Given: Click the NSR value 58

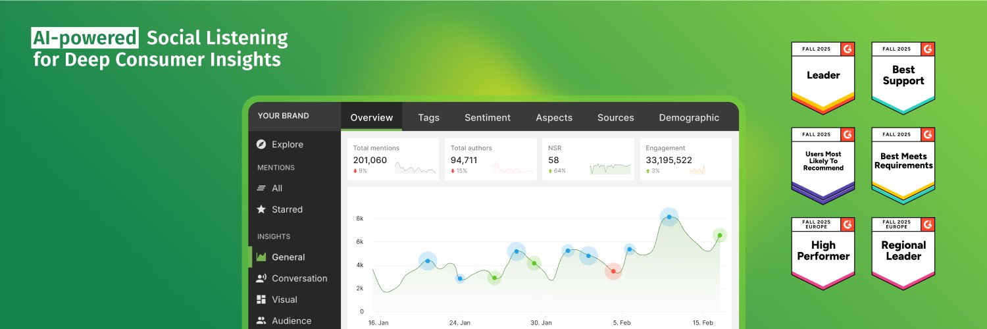Looking at the screenshot, I should pos(553,160).
